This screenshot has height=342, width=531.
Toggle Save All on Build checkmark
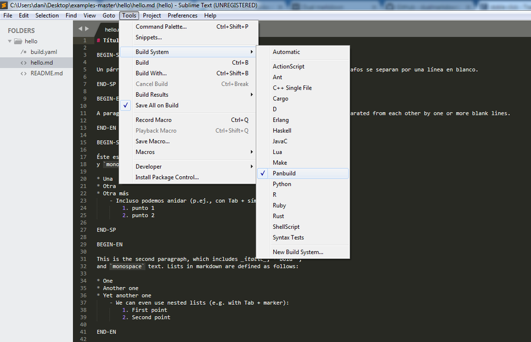(126, 106)
